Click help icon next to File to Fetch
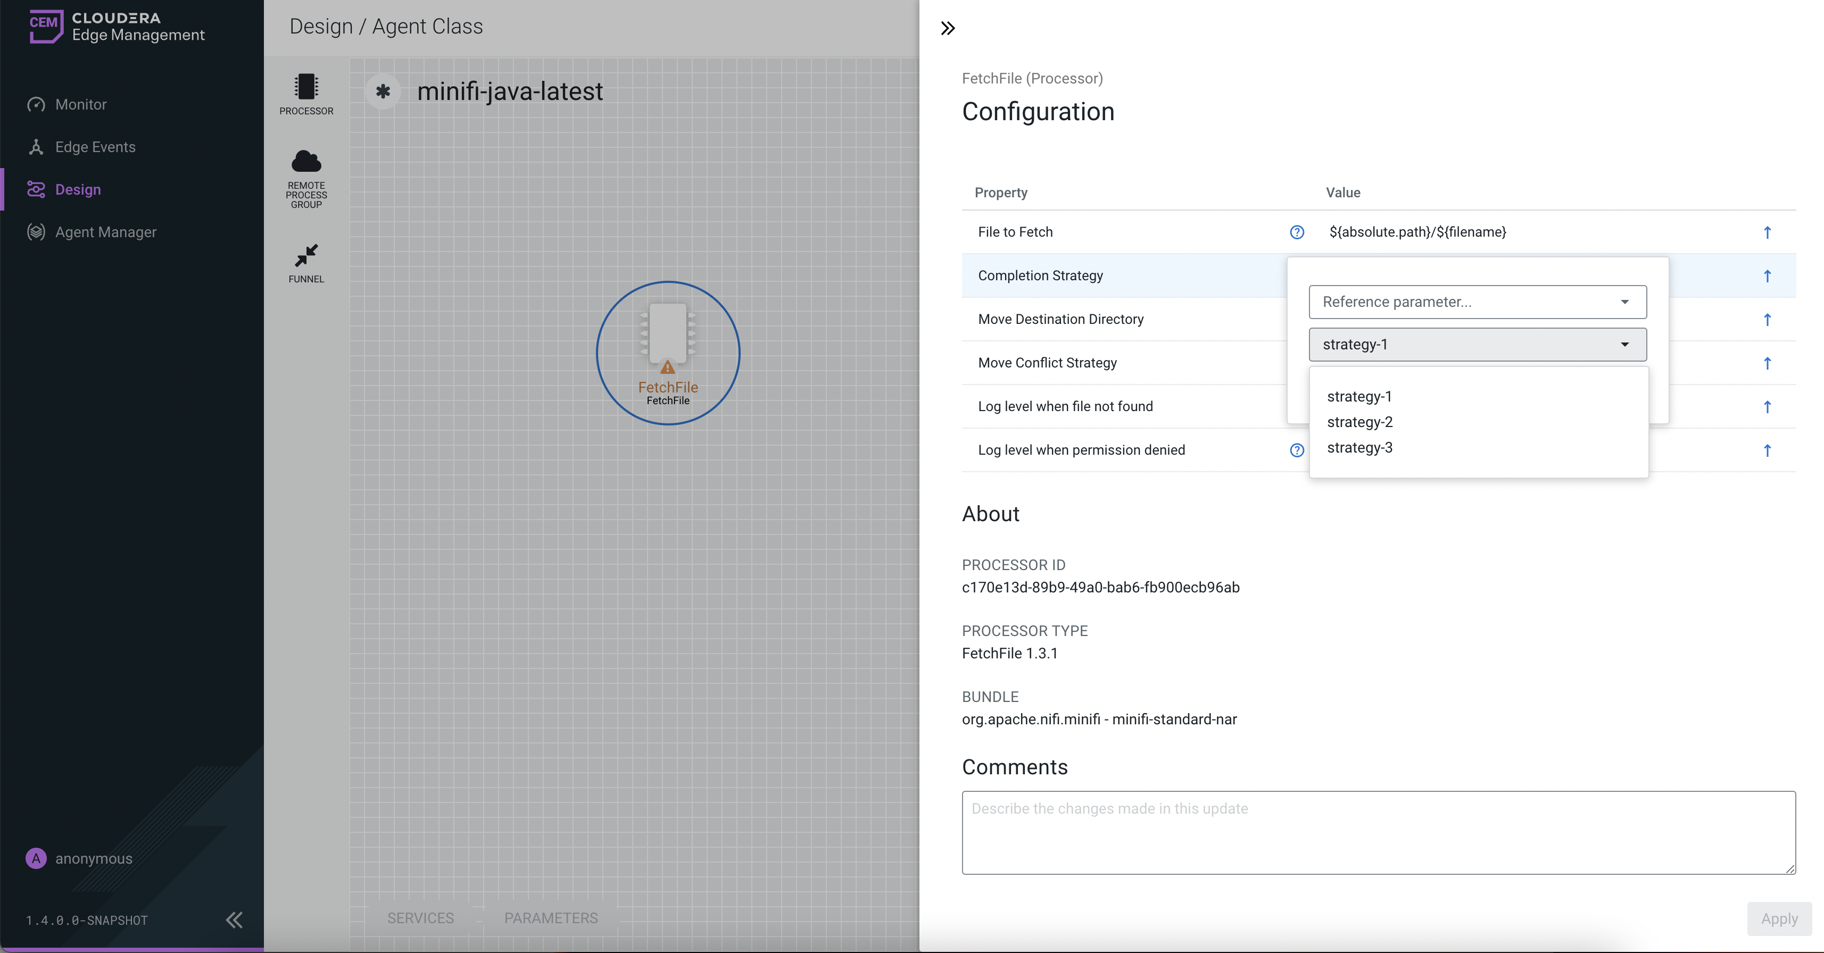This screenshot has width=1824, height=953. click(1297, 232)
